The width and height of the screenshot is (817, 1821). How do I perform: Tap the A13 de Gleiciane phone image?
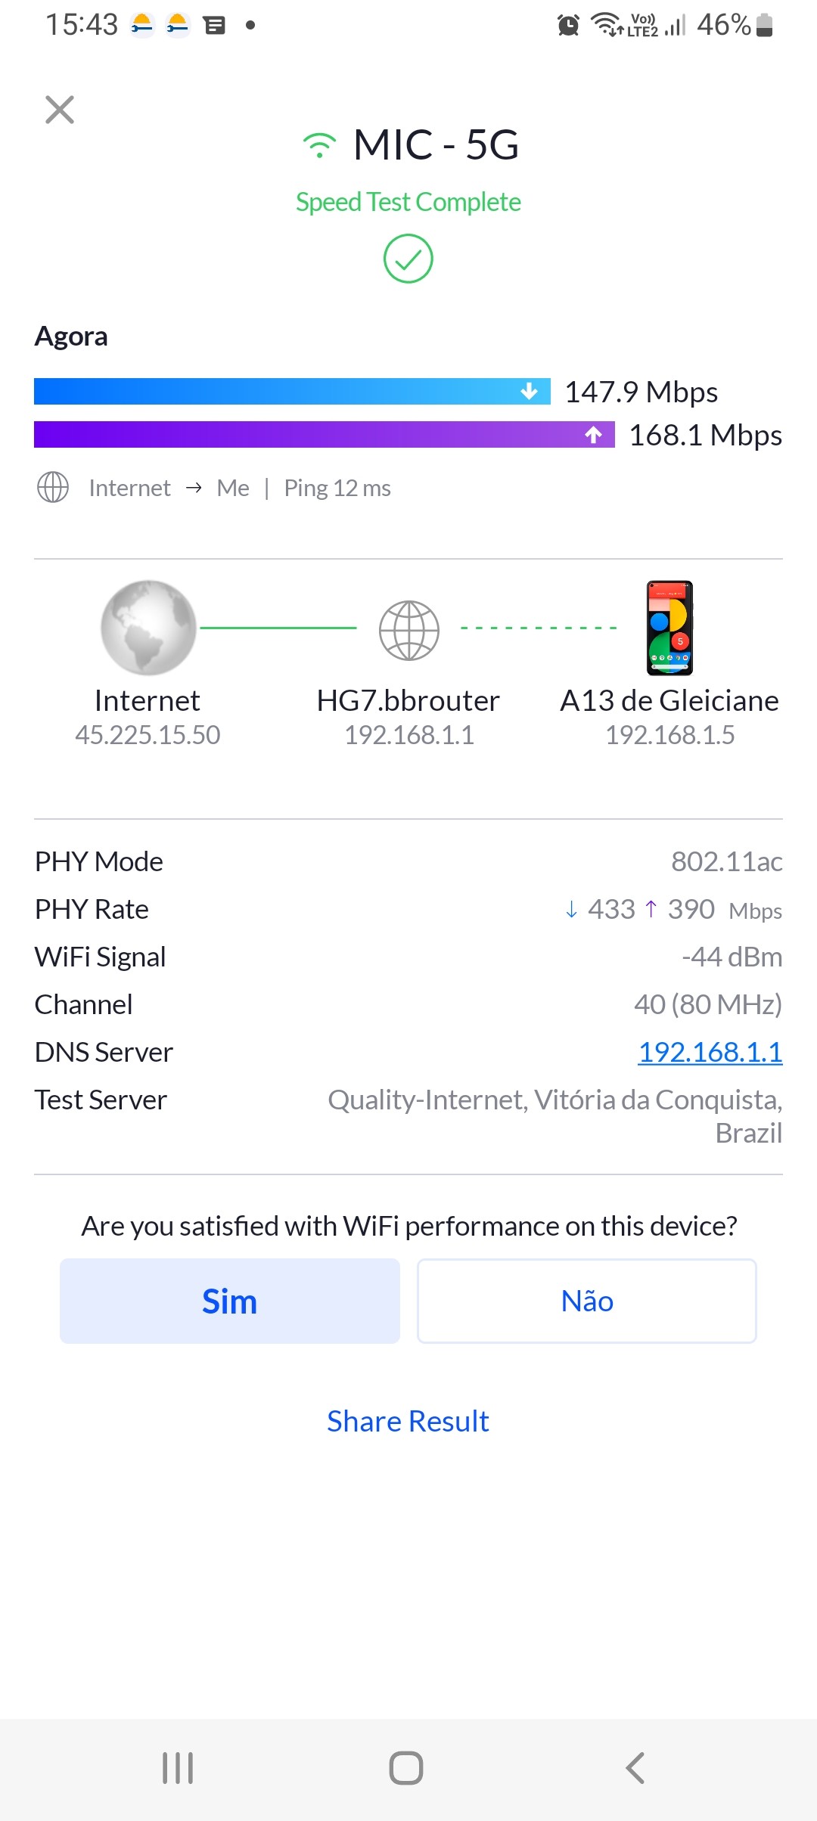coord(669,628)
